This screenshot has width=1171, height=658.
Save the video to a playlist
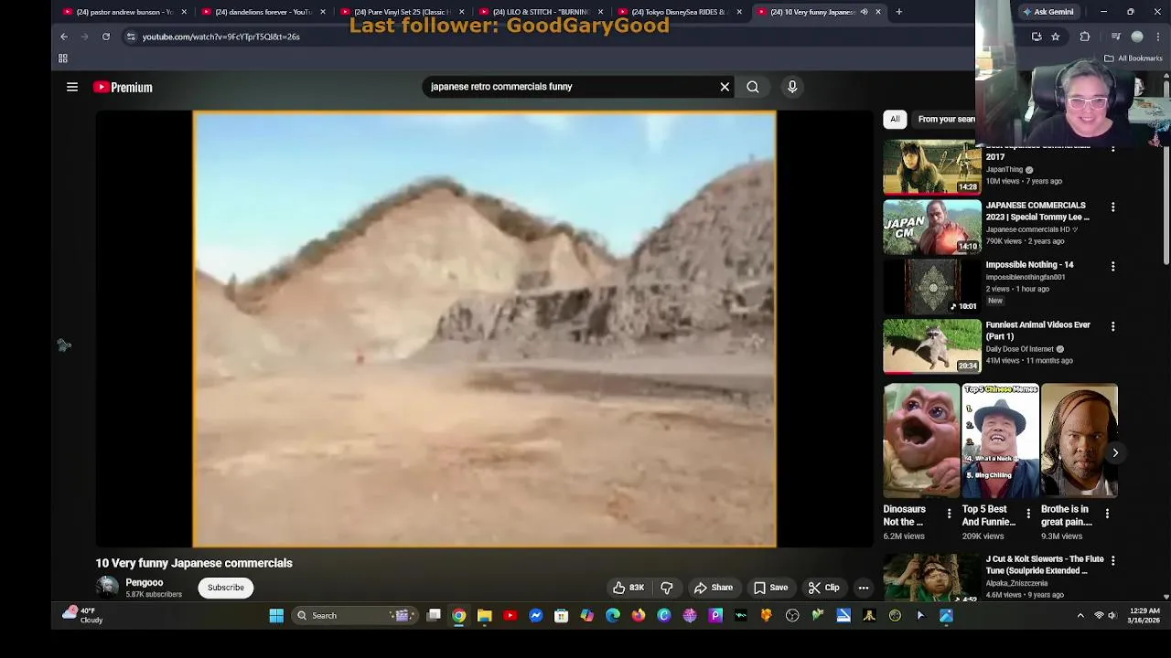[769, 588]
